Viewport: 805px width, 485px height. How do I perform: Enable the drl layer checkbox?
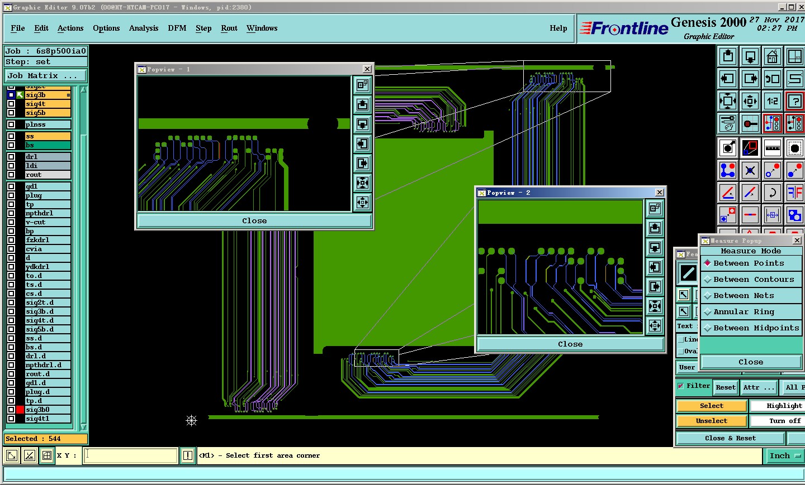pos(11,157)
